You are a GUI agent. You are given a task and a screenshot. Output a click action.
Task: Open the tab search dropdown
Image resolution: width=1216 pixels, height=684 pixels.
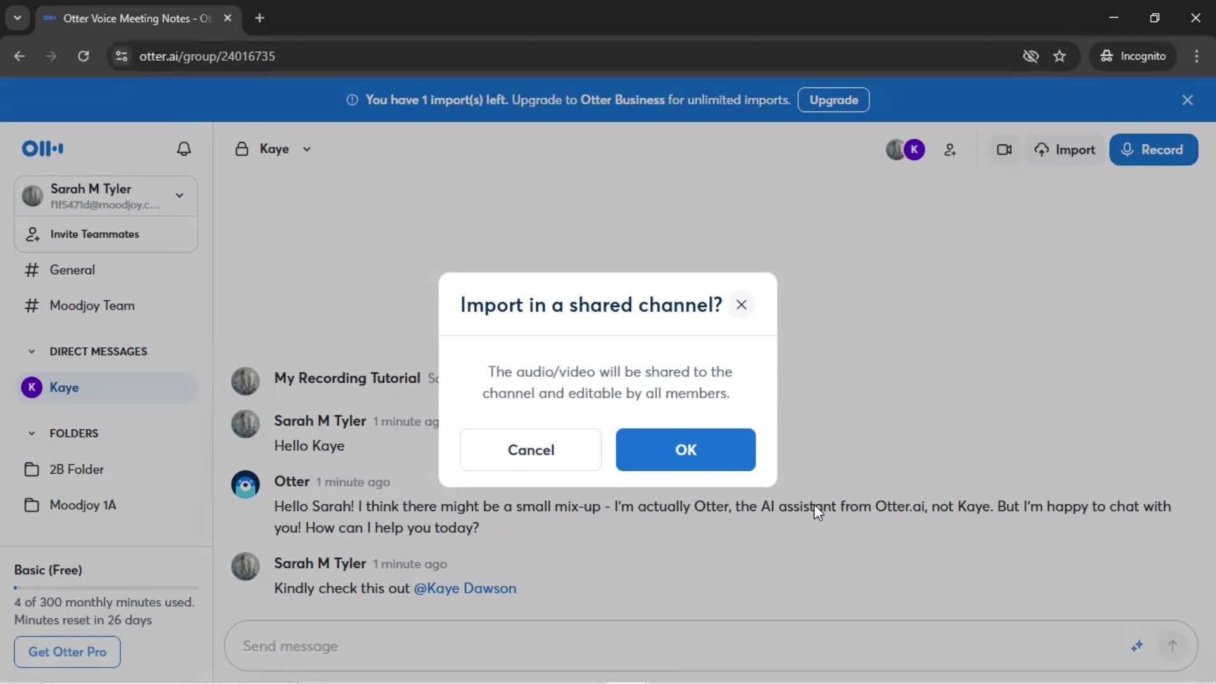click(x=18, y=18)
